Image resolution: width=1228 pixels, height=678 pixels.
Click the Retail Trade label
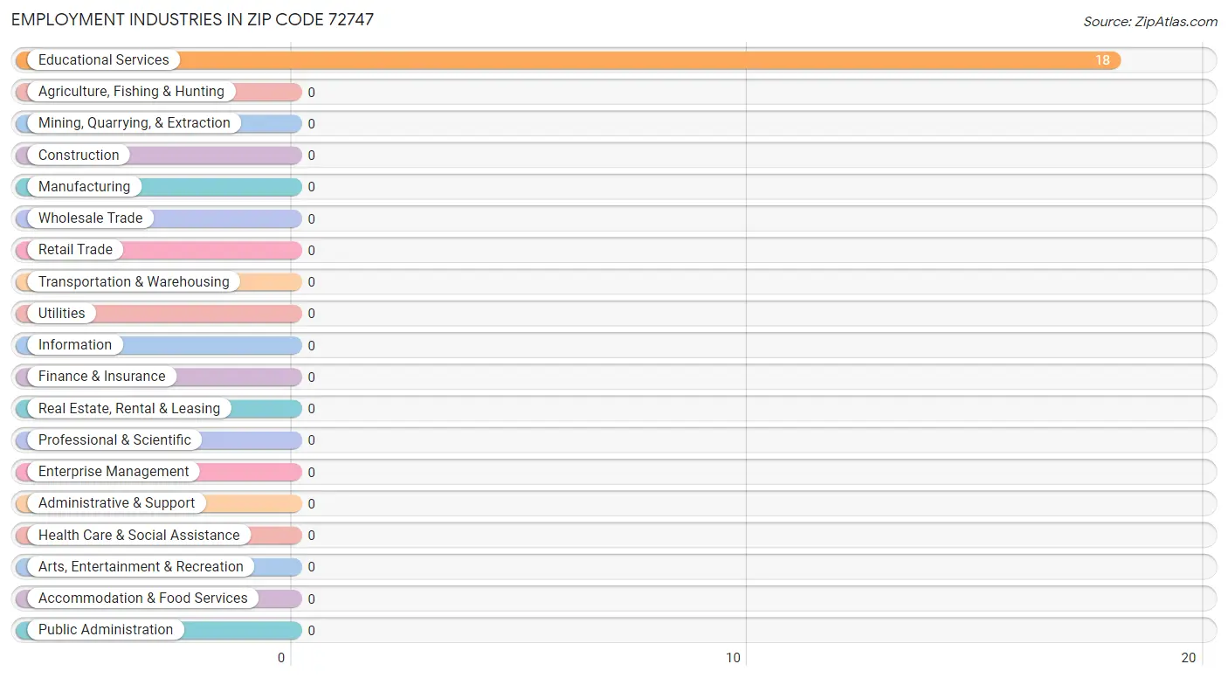click(75, 250)
